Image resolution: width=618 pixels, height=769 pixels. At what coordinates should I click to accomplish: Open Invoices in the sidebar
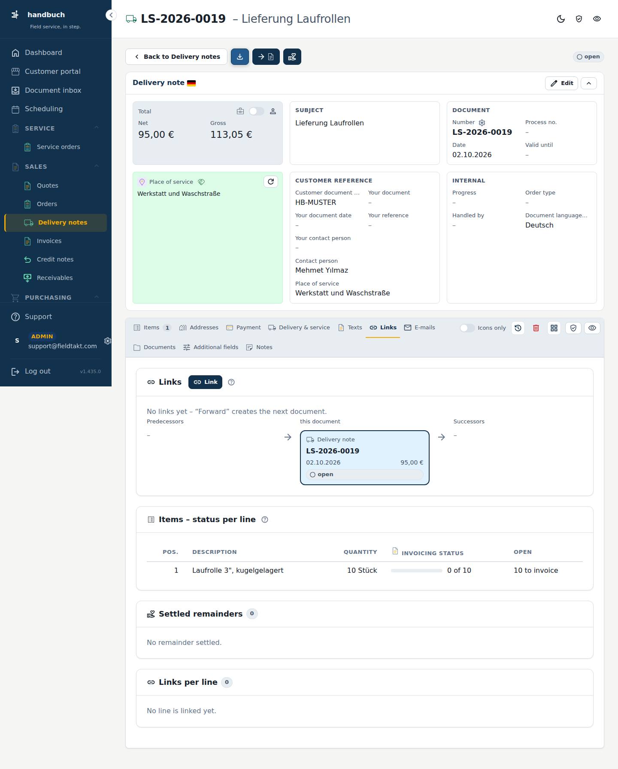56,241
